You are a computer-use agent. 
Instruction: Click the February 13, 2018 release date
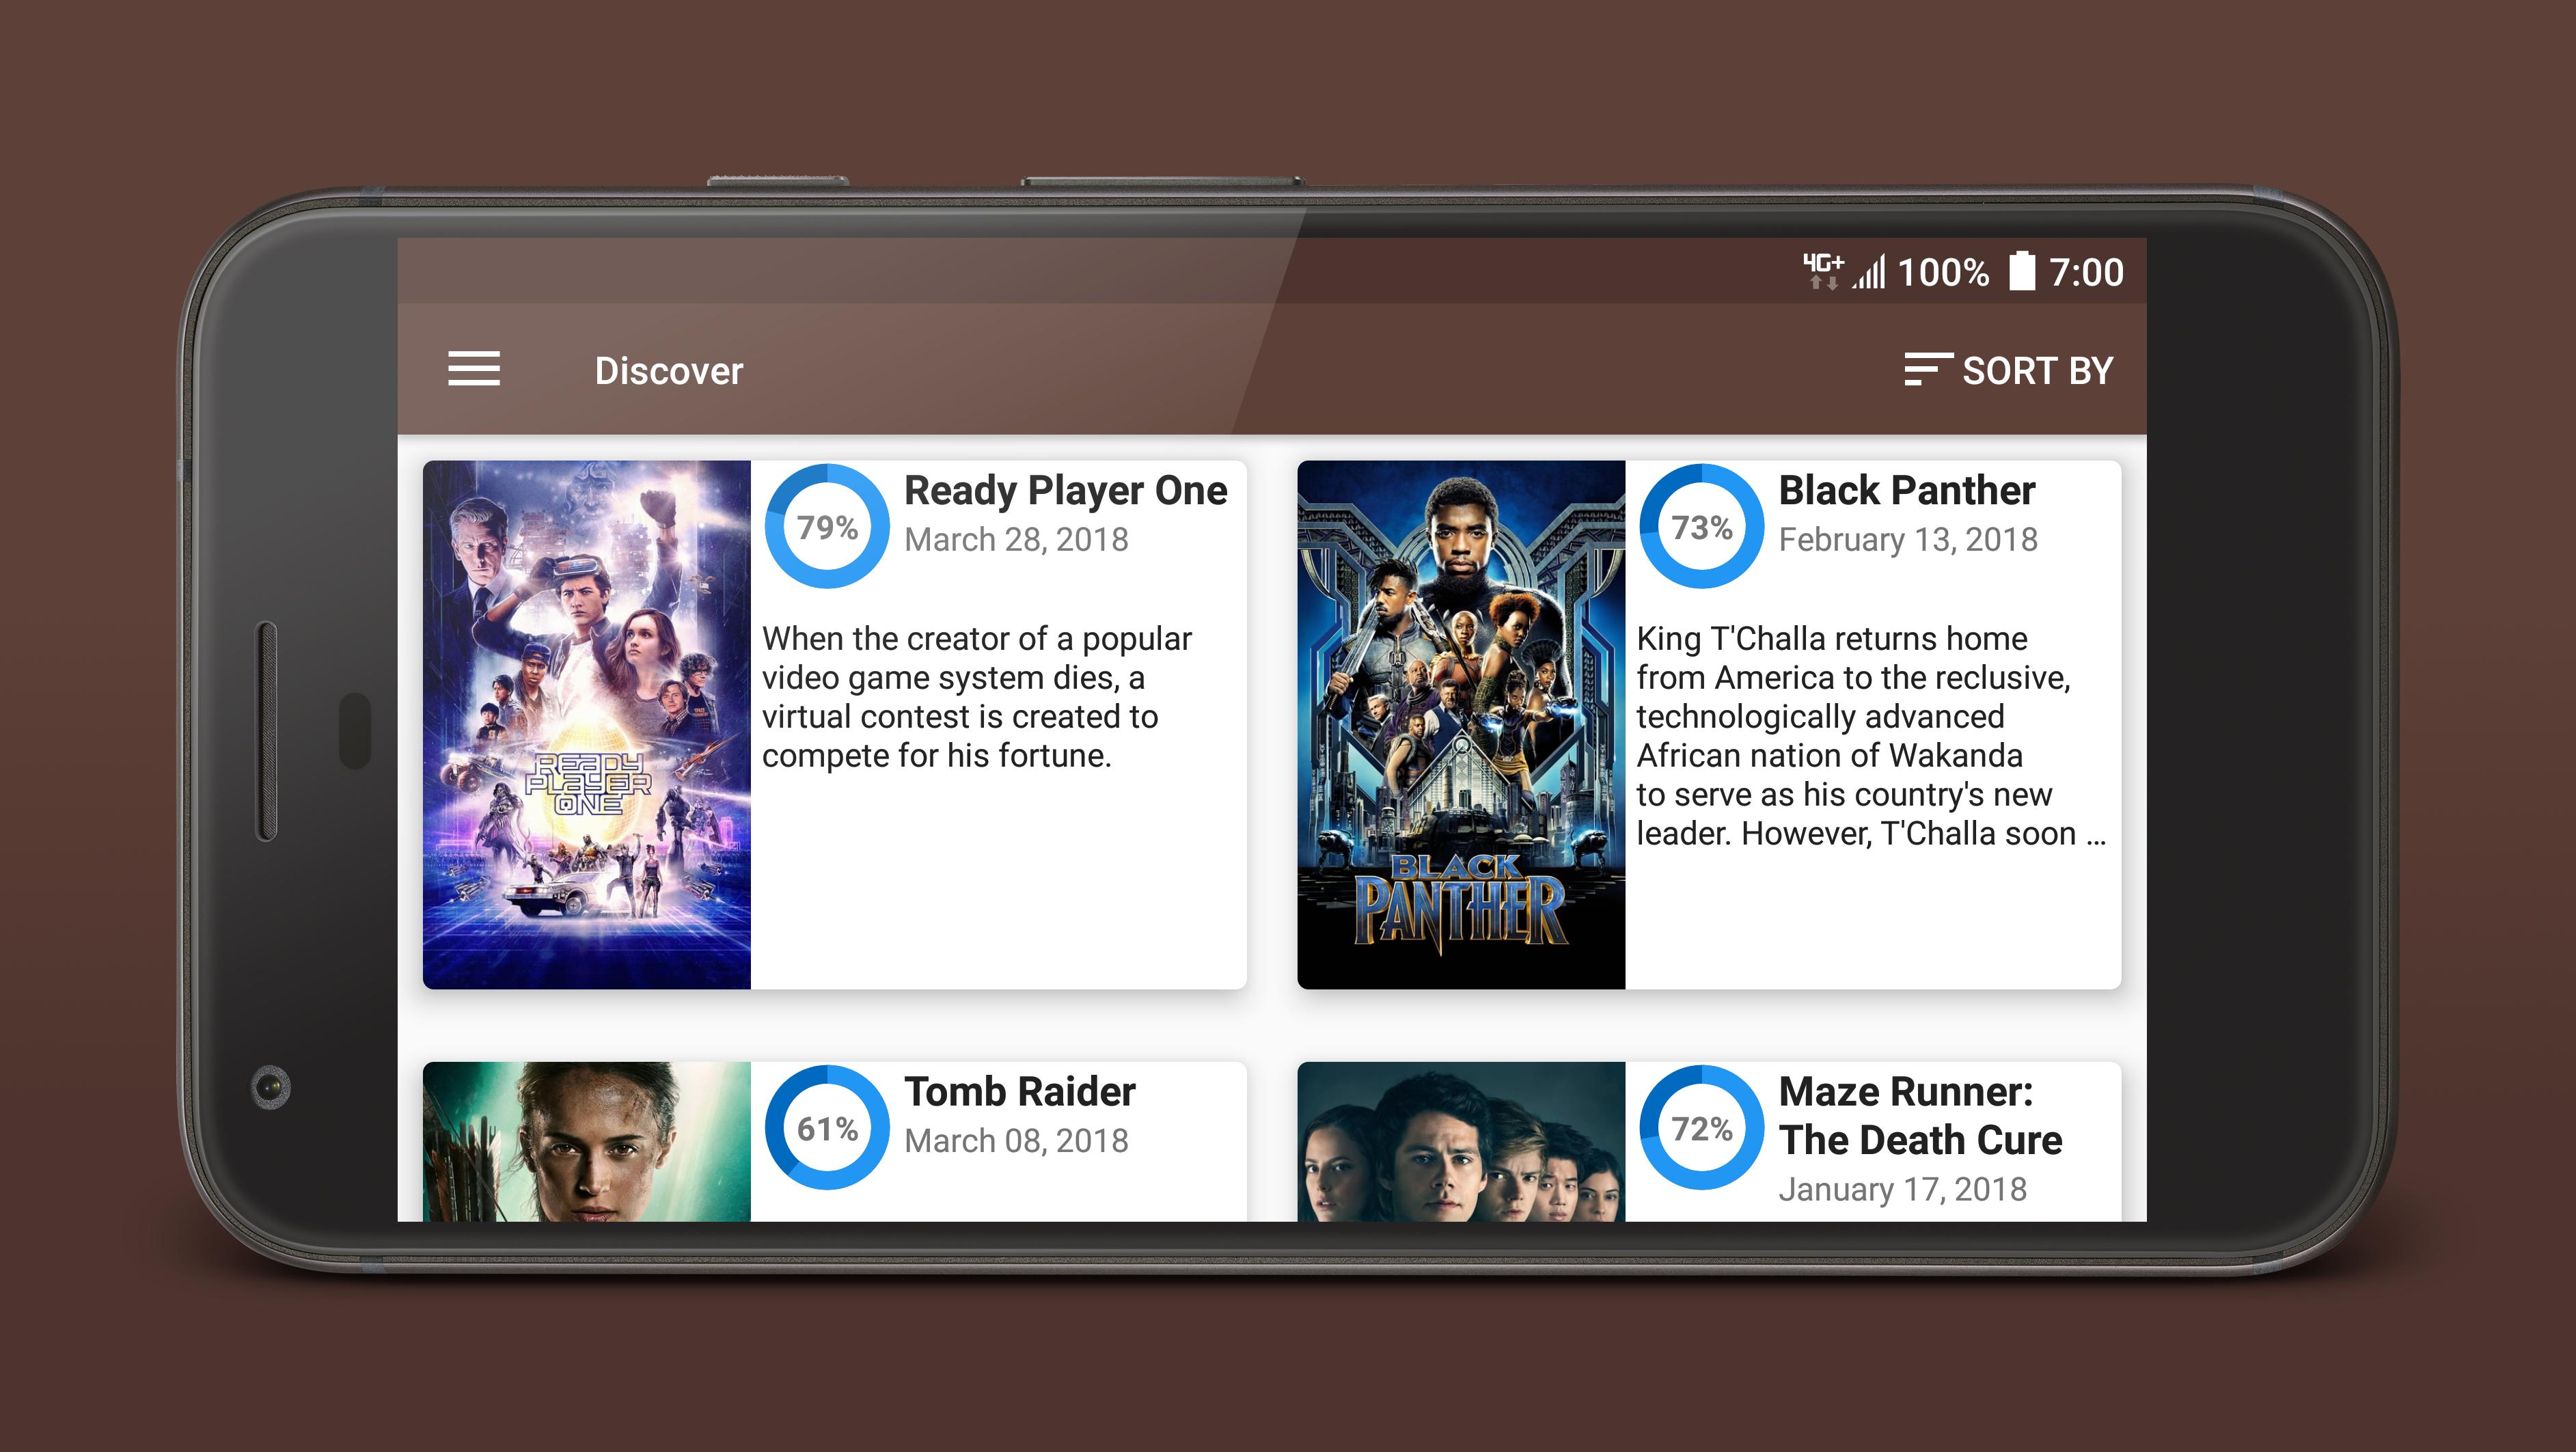click(x=1908, y=539)
